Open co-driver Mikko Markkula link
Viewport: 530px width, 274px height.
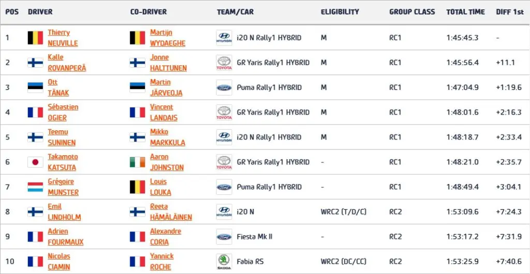168,138
